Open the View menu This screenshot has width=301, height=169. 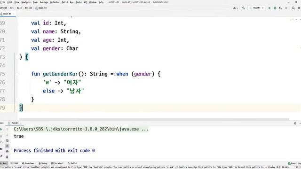coord(17,2)
